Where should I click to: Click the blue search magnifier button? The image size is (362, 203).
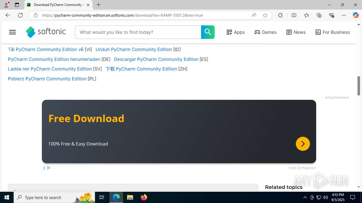[208, 32]
